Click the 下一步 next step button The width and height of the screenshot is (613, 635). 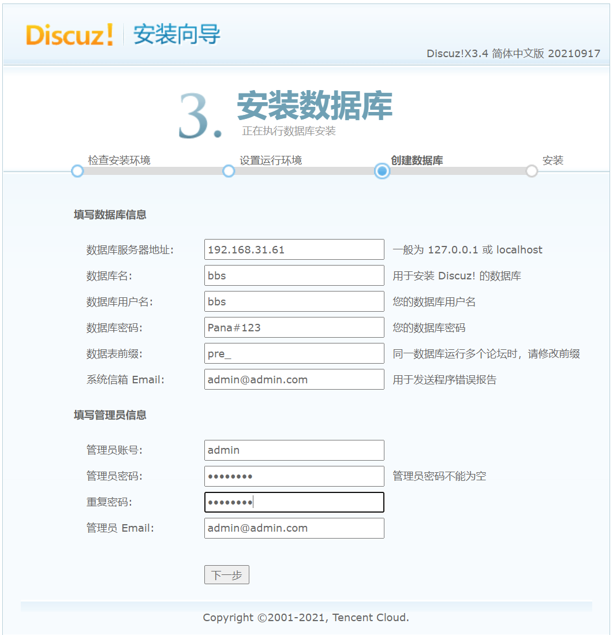pos(227,574)
